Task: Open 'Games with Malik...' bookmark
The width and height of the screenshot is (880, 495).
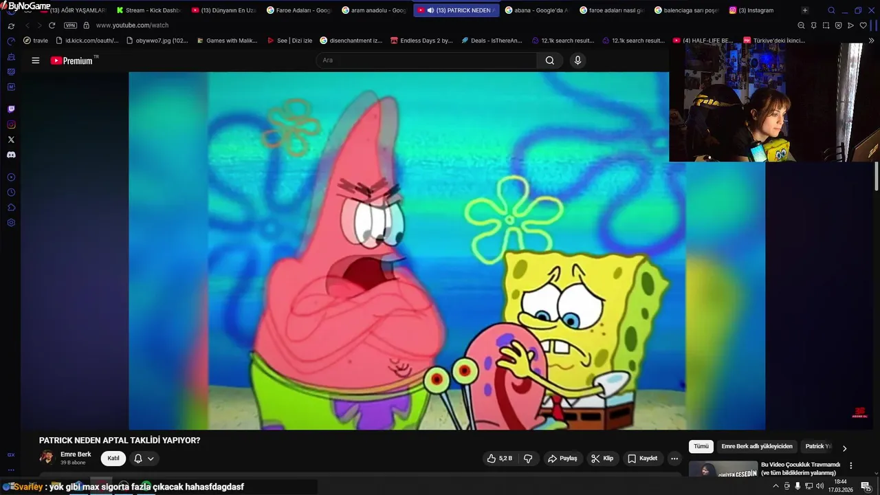Action: pos(227,41)
